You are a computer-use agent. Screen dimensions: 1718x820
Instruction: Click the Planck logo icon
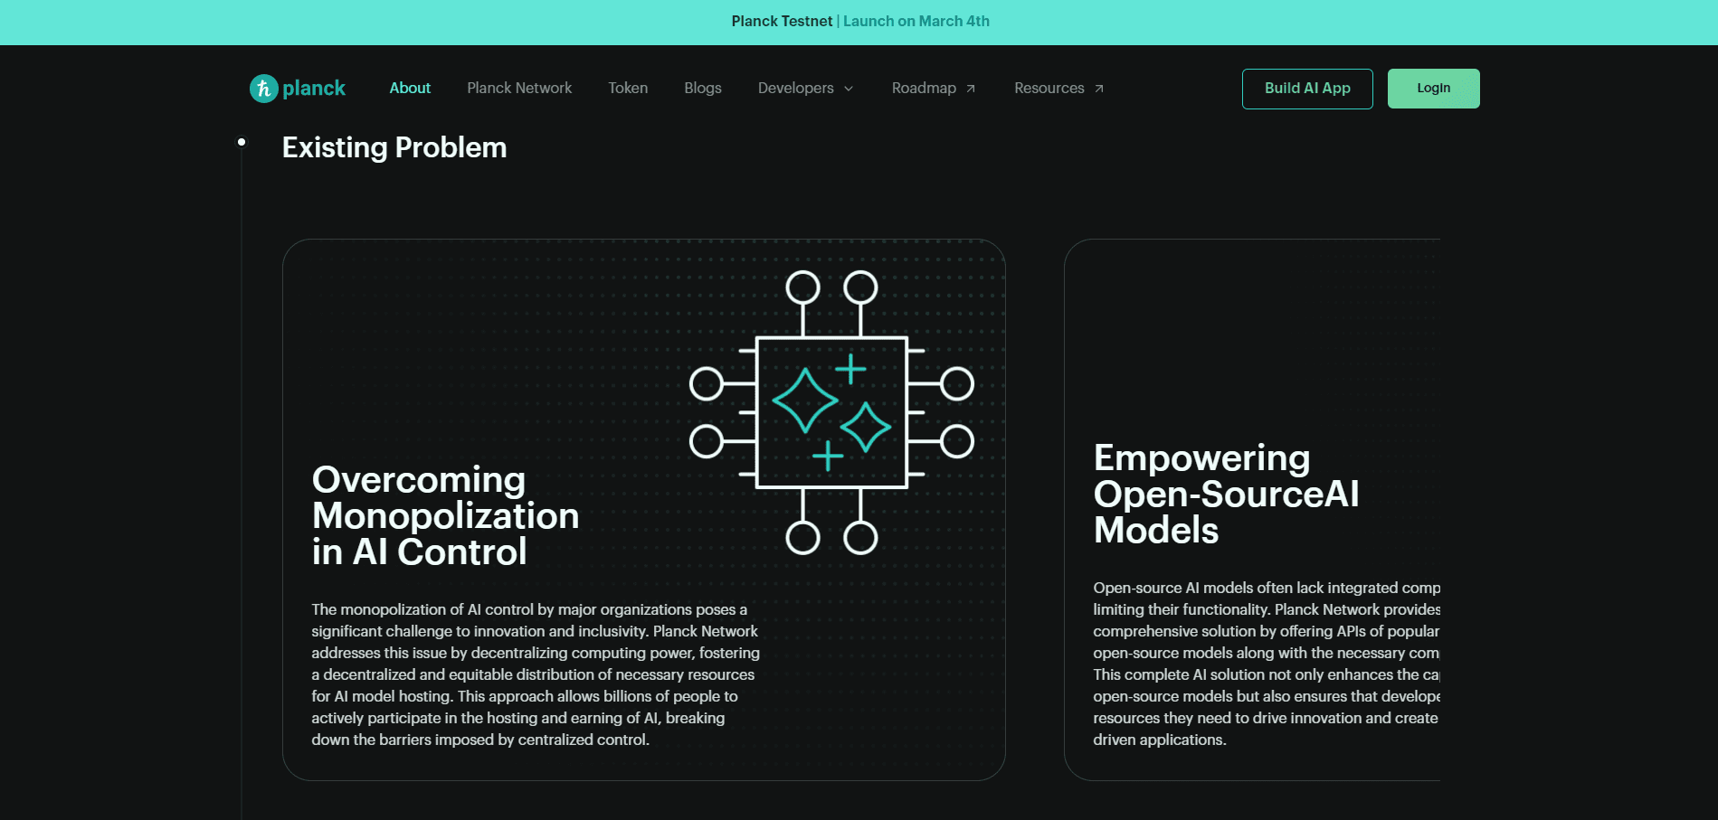[263, 88]
